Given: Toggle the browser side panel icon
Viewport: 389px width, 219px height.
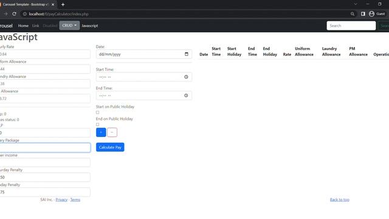Looking at the screenshot, I should pos(363,14).
